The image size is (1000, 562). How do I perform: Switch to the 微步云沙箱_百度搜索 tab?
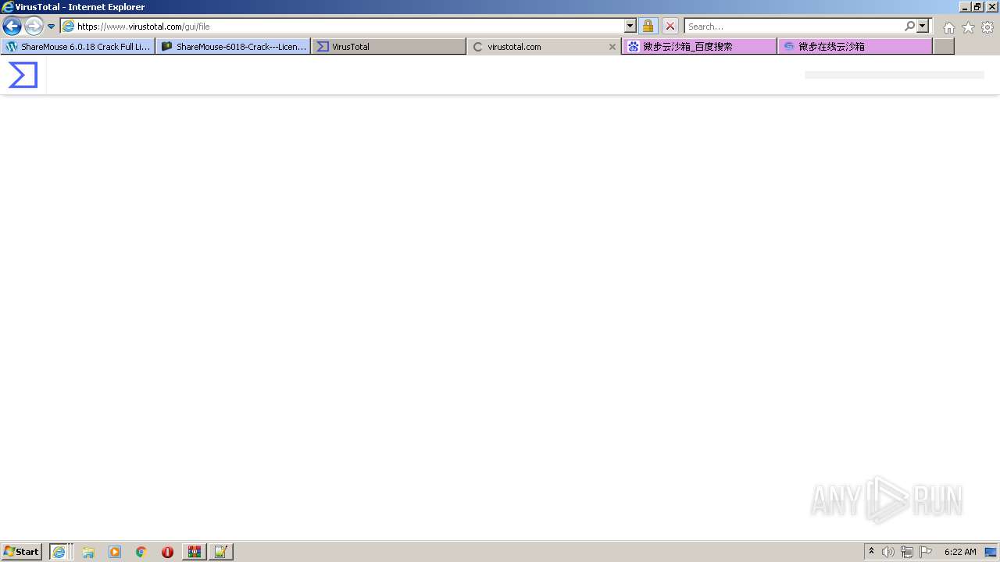(699, 46)
